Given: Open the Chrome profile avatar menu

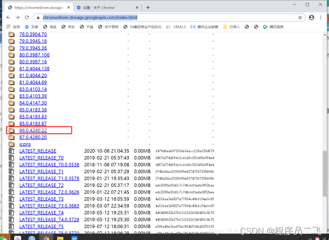Looking at the screenshot, I should click(x=311, y=18).
